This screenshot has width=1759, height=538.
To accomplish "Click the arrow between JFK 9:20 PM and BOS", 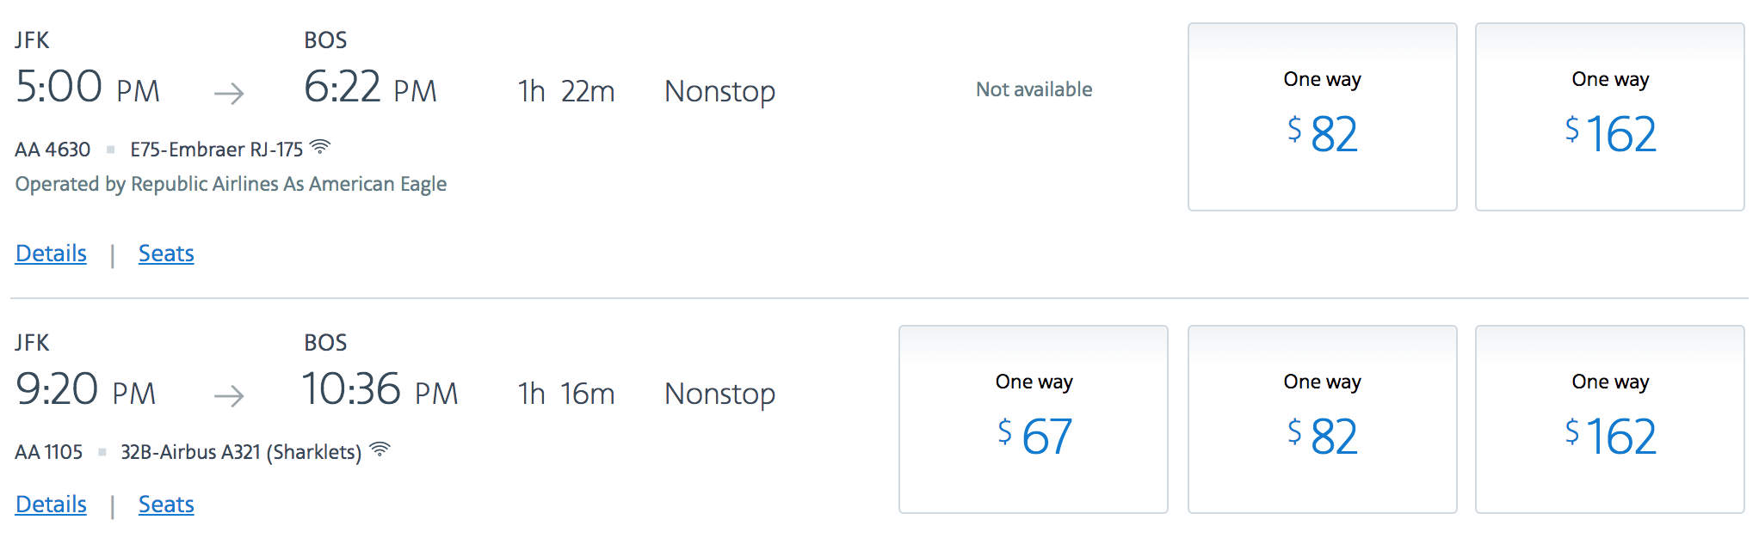I will pyautogui.click(x=229, y=395).
